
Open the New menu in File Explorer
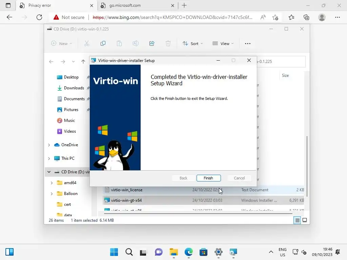(x=62, y=44)
